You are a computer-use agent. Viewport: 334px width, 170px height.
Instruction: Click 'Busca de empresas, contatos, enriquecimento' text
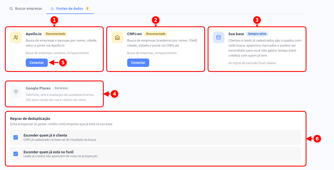[x=57, y=53]
